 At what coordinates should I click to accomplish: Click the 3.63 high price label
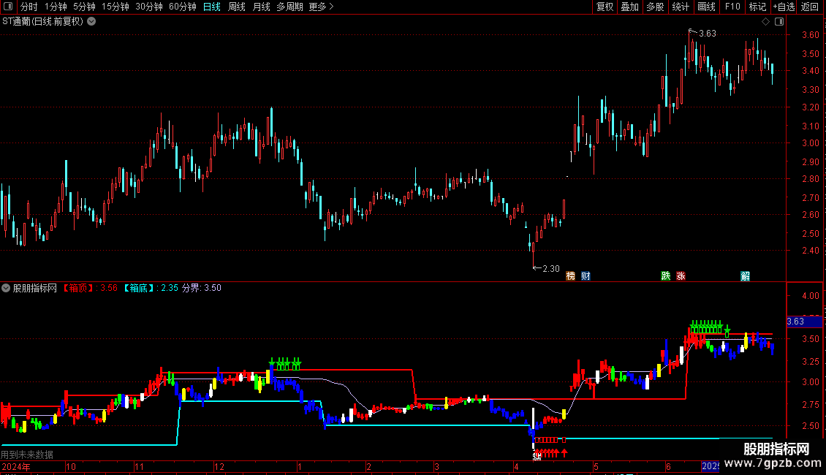708,34
